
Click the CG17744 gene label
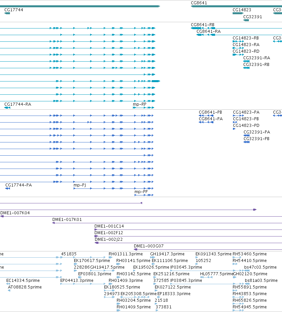tap(14, 10)
